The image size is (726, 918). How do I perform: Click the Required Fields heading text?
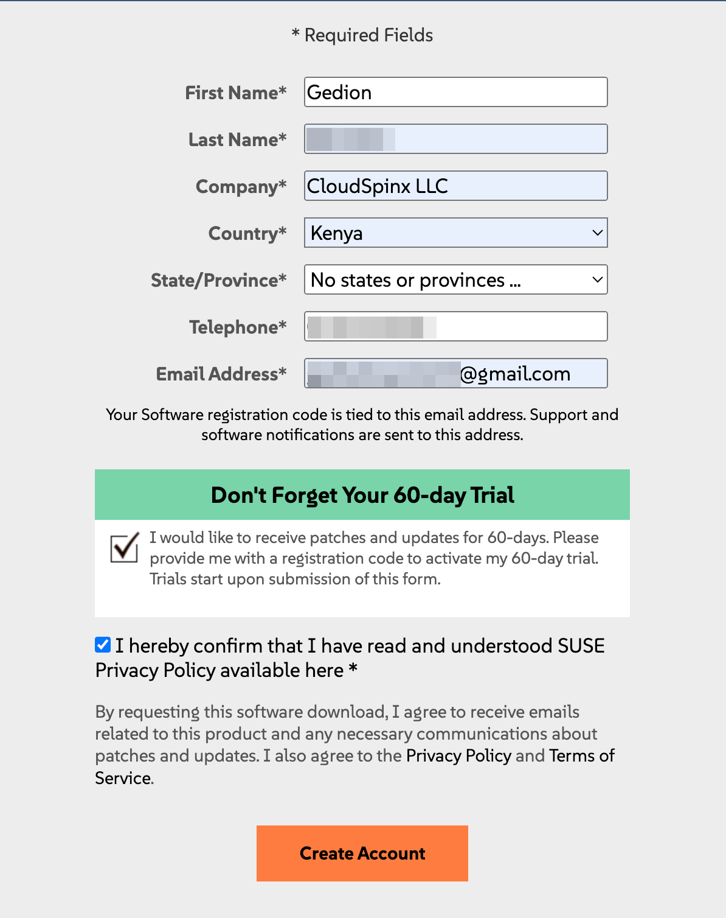(362, 35)
